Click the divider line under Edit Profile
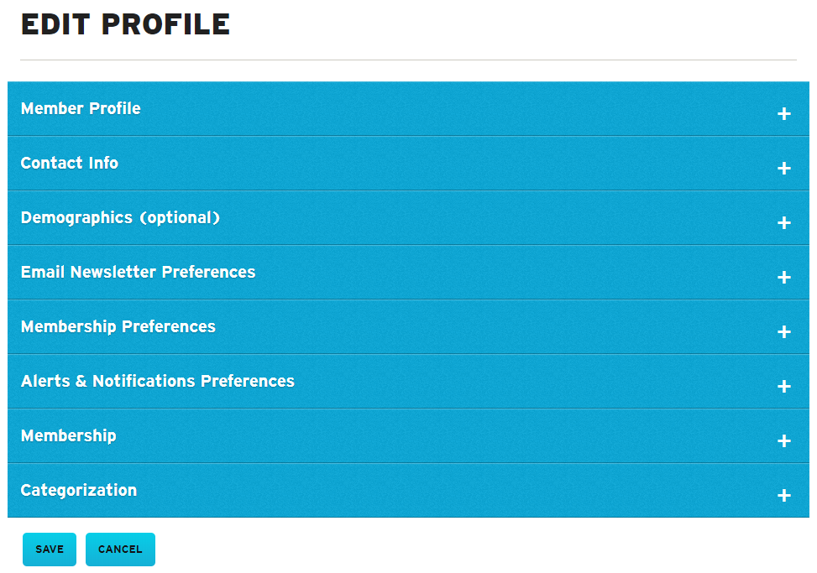Image resolution: width=817 pixels, height=573 pixels. pyautogui.click(x=408, y=60)
